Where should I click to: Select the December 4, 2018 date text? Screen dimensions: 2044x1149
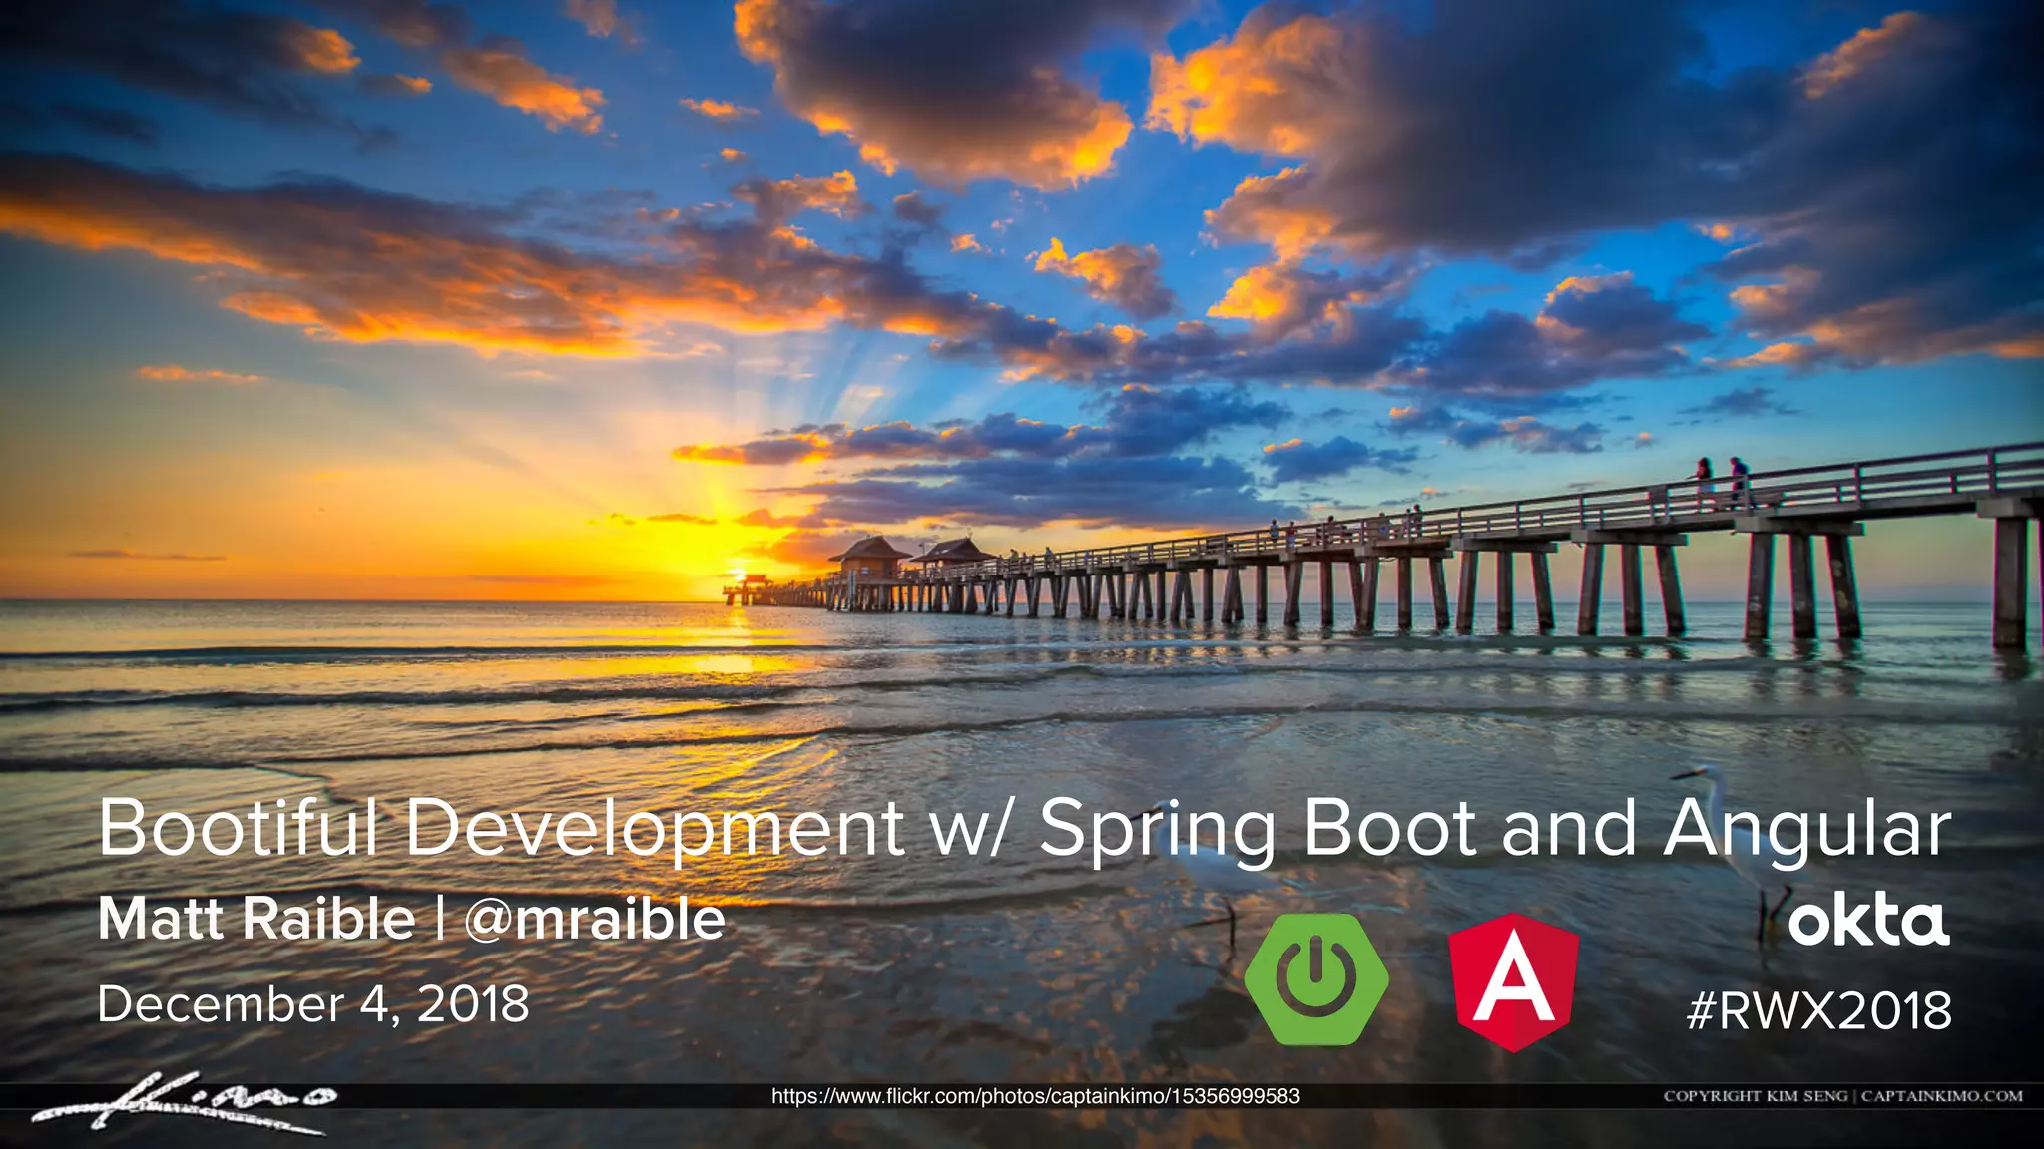pyautogui.click(x=313, y=1003)
